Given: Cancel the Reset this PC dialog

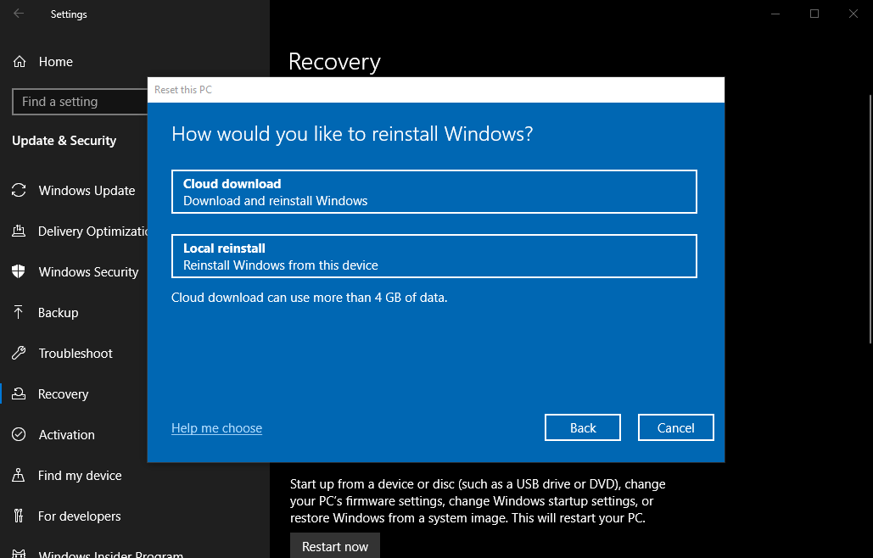Looking at the screenshot, I should 675,428.
